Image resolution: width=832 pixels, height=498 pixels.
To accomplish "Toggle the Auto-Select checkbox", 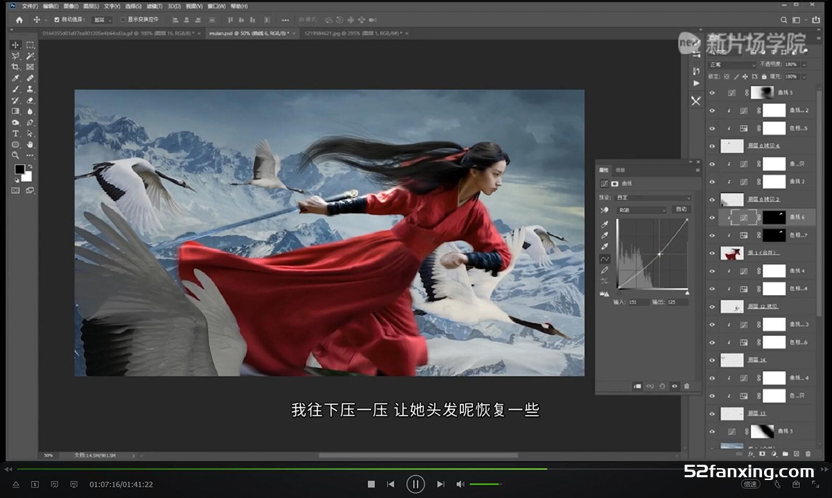I will (x=57, y=20).
